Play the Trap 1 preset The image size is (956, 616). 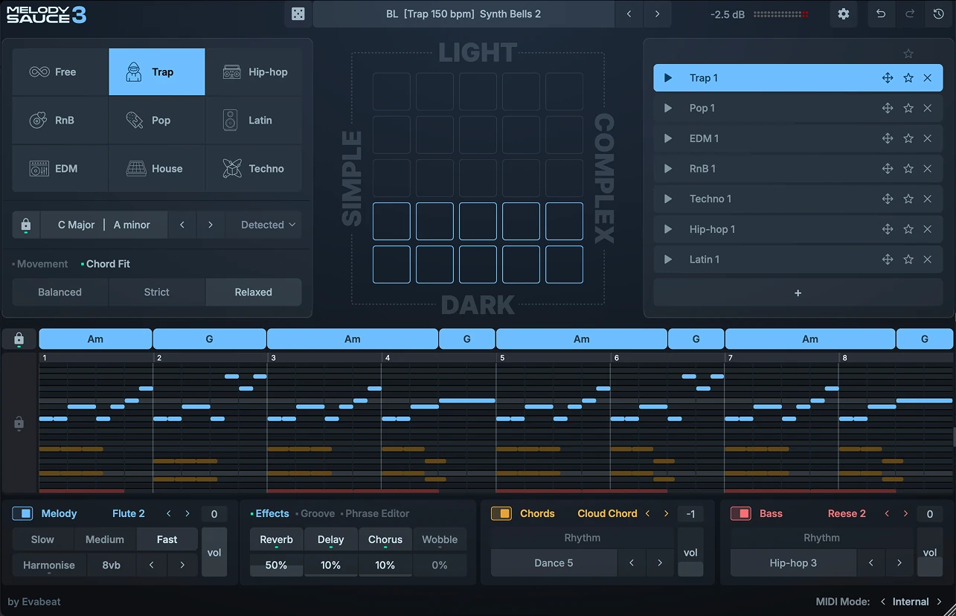[667, 77]
